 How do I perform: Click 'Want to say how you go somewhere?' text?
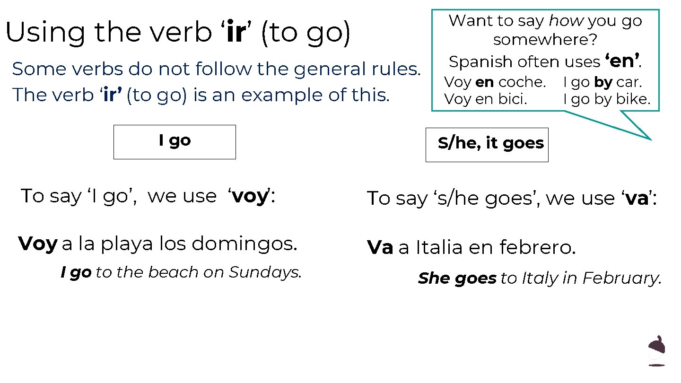(x=545, y=30)
